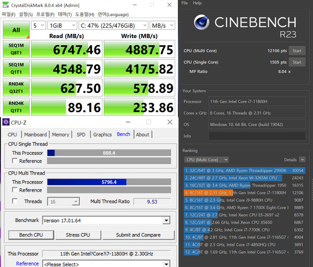Click the Bench CPU button

point(31,235)
